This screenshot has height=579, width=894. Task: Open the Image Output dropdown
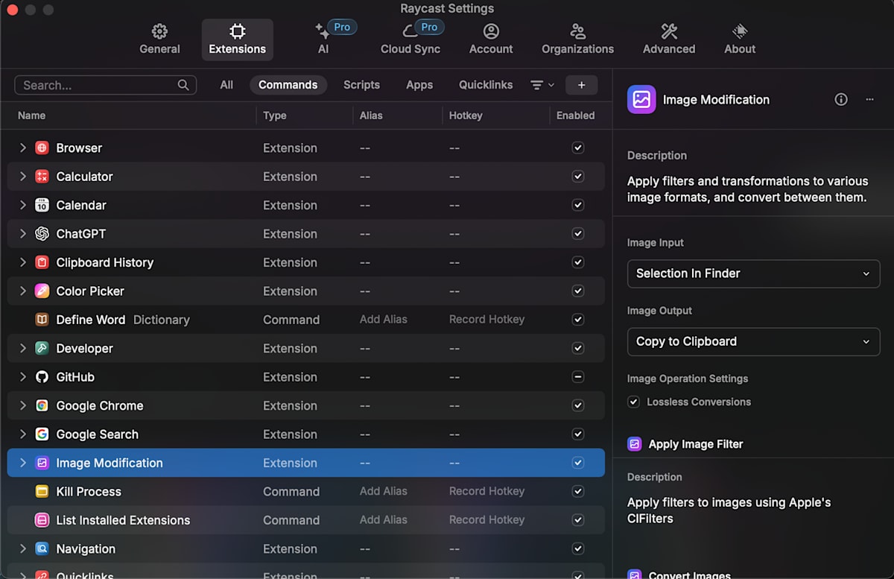tap(753, 341)
